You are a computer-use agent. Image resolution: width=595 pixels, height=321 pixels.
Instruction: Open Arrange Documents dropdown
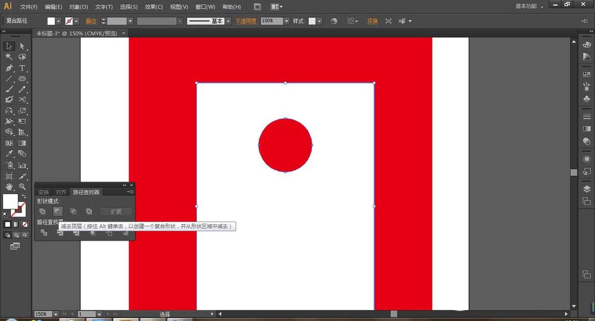point(277,7)
